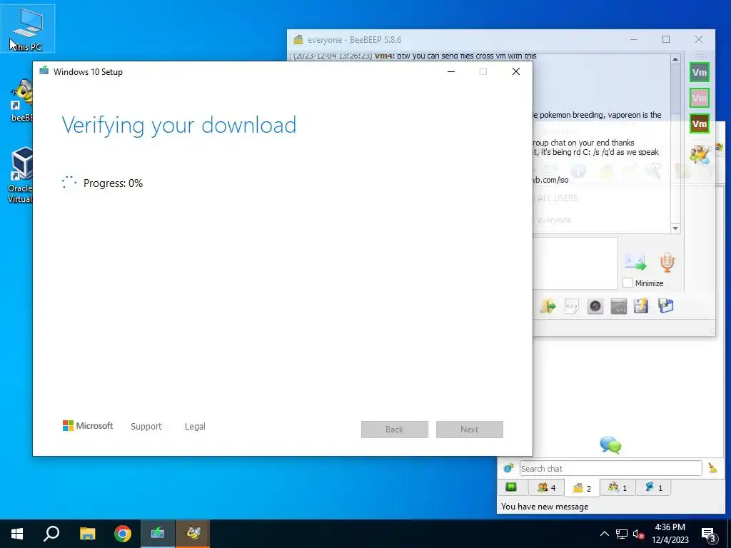Click the greyed-out Next button in Setup

(x=470, y=429)
